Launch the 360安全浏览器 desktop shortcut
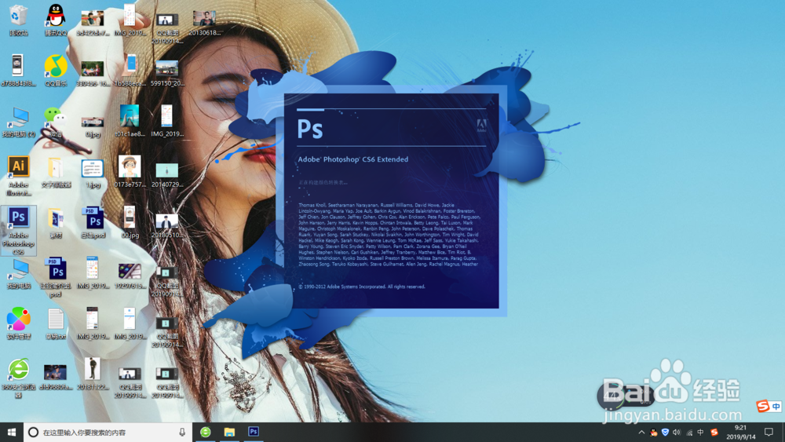 click(19, 378)
